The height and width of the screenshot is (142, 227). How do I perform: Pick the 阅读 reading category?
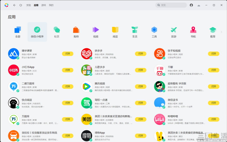click(115, 30)
